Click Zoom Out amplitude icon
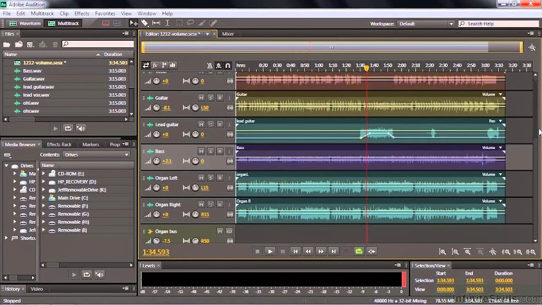This screenshot has width=542, height=305. (x=455, y=252)
